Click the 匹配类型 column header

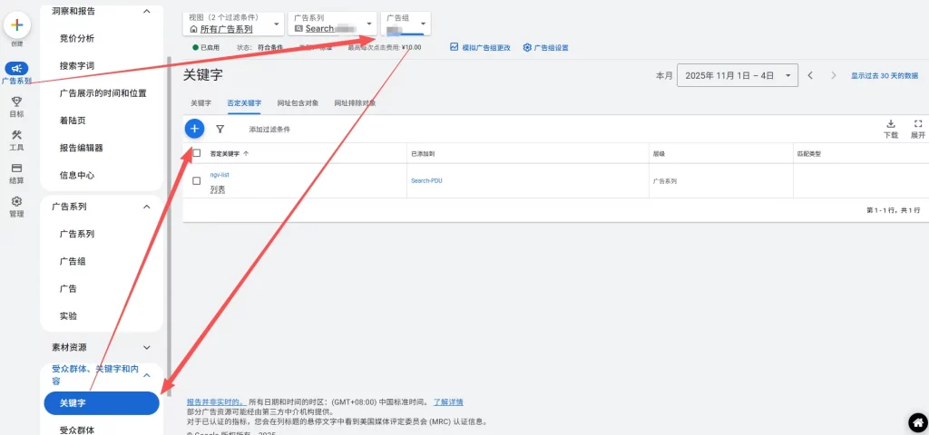point(808,153)
